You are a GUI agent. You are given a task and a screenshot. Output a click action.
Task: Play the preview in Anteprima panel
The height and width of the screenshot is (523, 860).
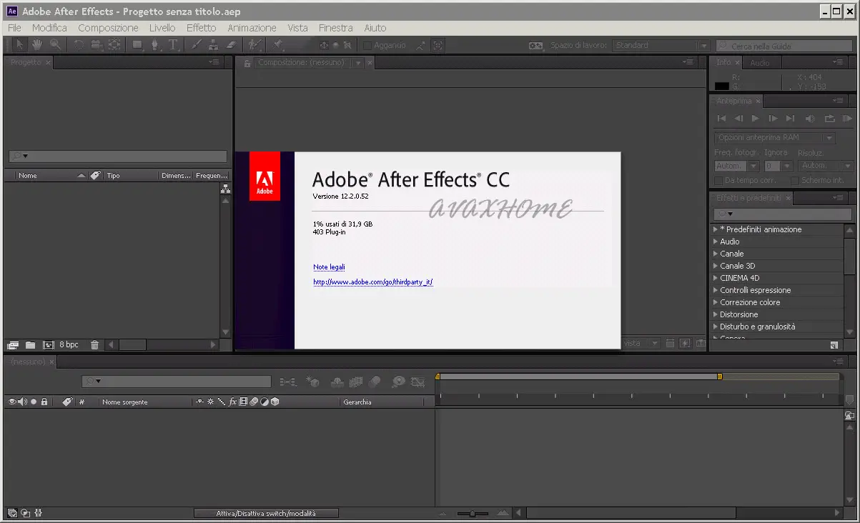coord(755,119)
